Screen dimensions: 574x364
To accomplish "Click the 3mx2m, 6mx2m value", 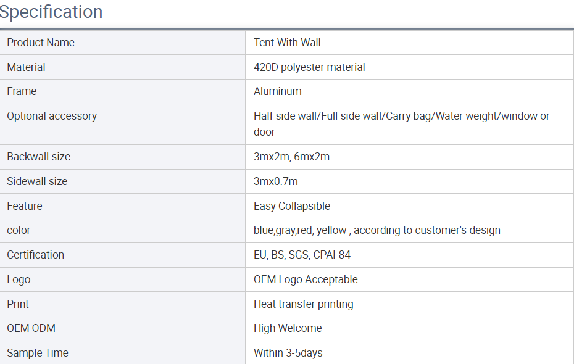I will pyautogui.click(x=291, y=157).
